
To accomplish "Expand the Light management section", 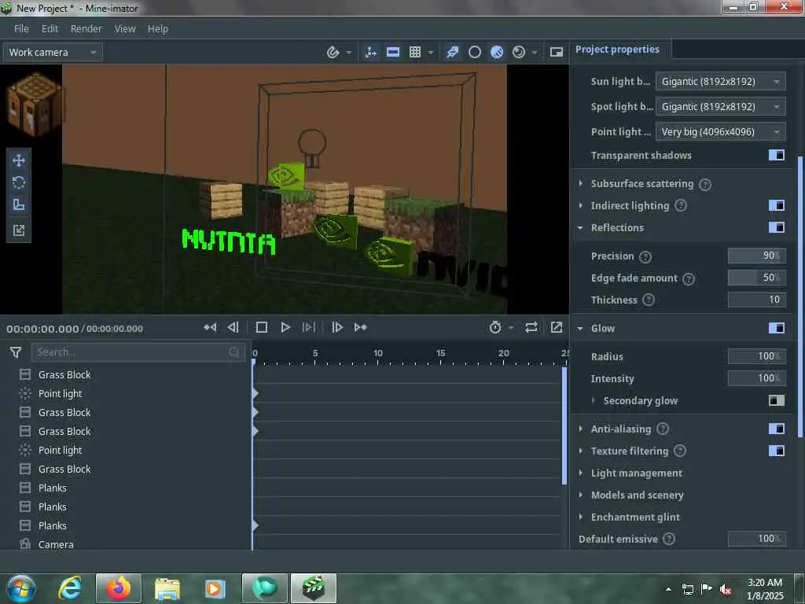I will (581, 473).
